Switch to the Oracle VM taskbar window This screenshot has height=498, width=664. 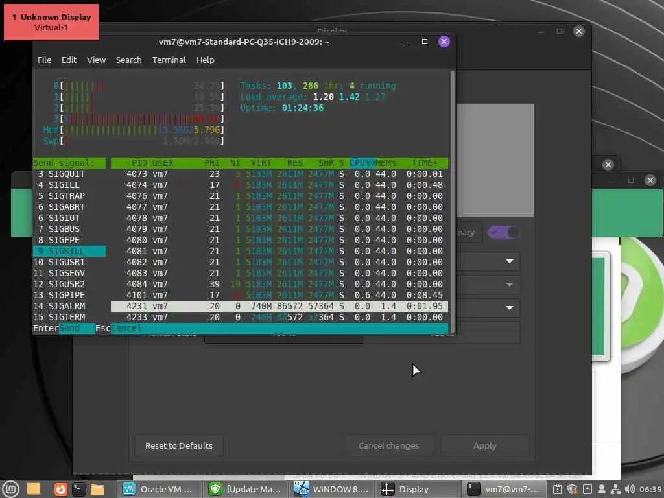pos(158,489)
